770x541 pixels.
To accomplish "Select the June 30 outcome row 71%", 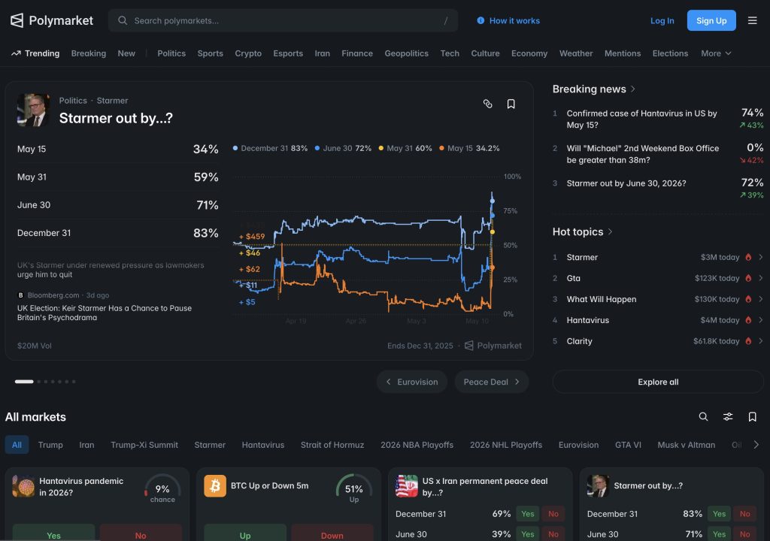I will coord(118,204).
